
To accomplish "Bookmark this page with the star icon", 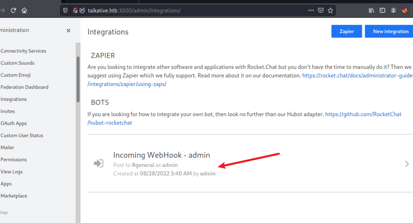I will 330,11.
